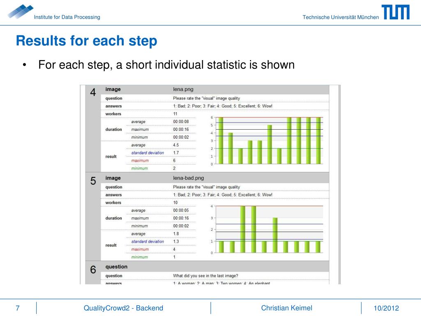This screenshot has height=316, width=421.
Task: Click step 4's result minimum value '2'
Action: (x=174, y=168)
